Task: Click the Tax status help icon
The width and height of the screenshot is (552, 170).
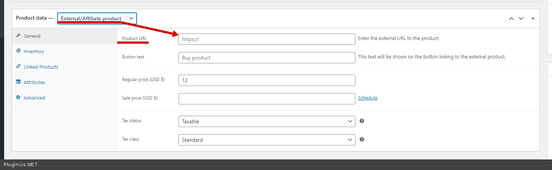Action: [x=362, y=121]
